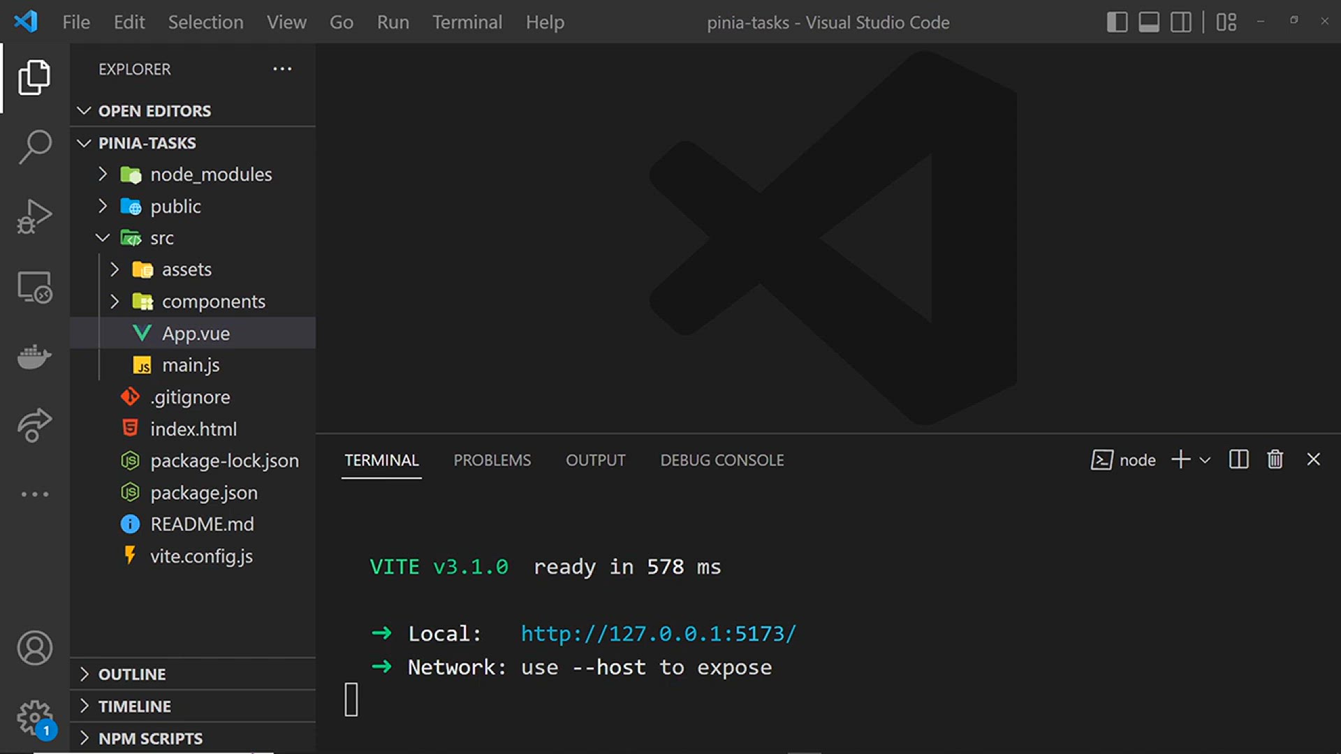Screen dimensions: 1341x754
Task: Open the README.md file
Action: pyautogui.click(x=193, y=524)
